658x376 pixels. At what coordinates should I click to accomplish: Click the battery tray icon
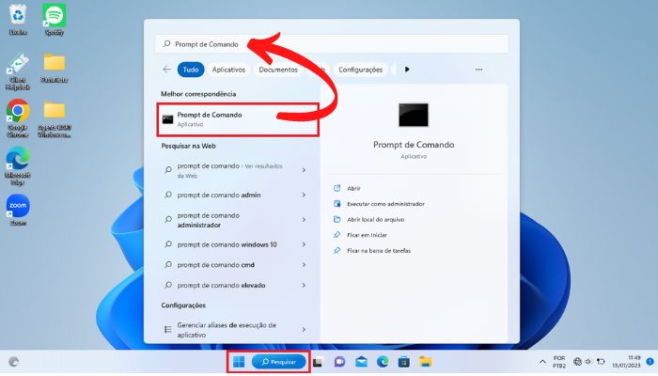click(601, 361)
